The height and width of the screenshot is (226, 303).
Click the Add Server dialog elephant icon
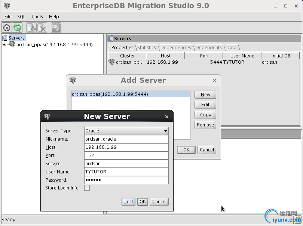[73, 80]
